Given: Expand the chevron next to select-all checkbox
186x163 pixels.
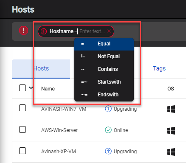Looking at the screenshot, I should point(31,88).
